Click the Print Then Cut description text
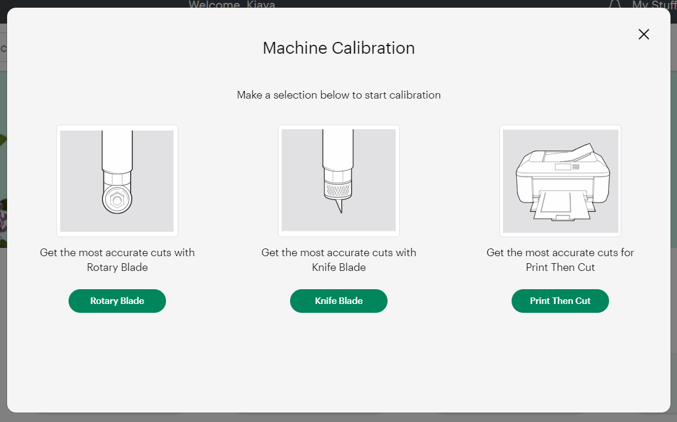Viewport: 677px width, 422px height. tap(560, 260)
